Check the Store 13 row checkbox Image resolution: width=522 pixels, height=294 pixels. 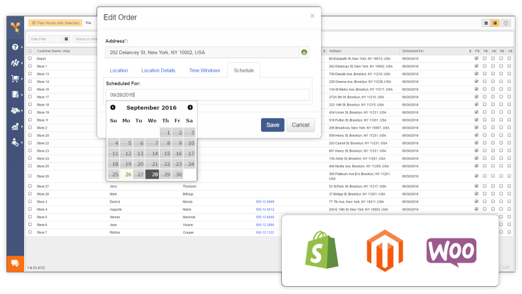point(30,74)
